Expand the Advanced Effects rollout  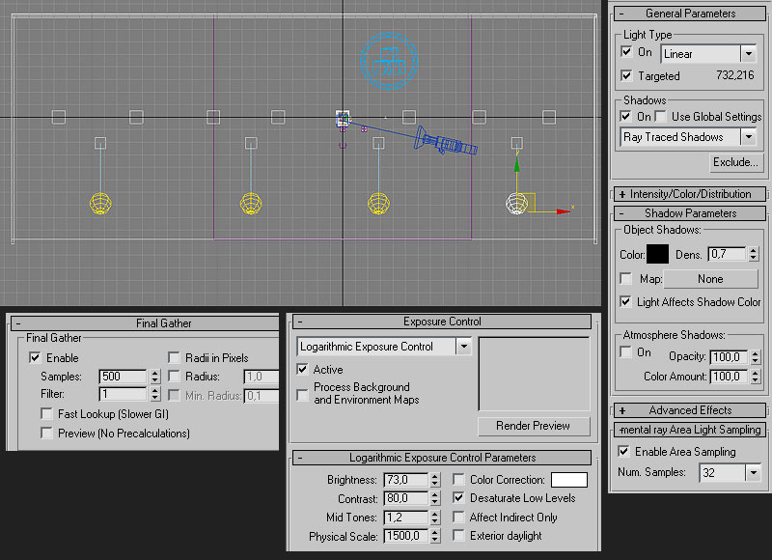(689, 410)
